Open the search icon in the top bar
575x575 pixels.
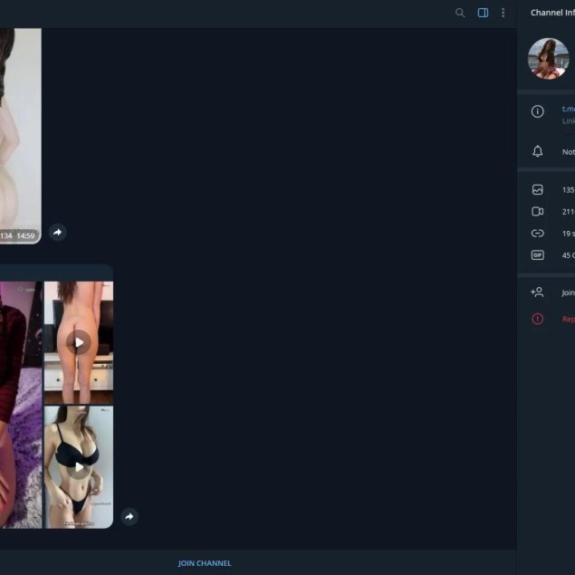click(460, 13)
